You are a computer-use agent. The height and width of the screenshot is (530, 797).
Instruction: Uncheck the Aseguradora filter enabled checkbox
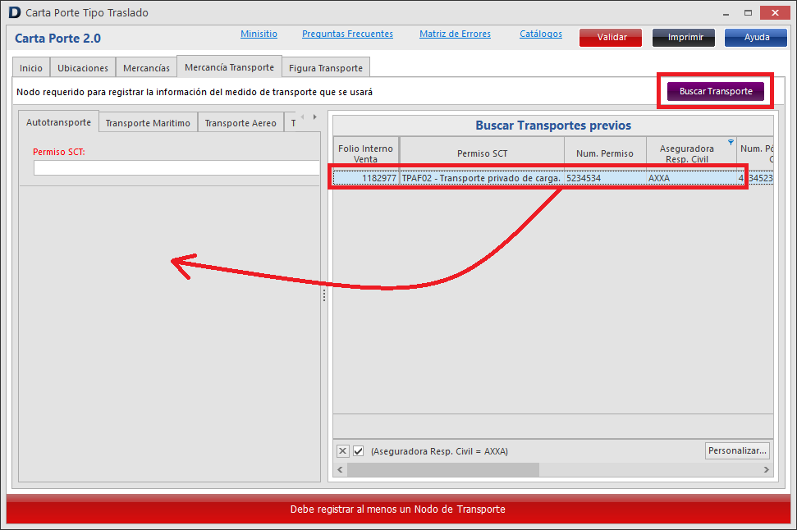click(x=358, y=451)
